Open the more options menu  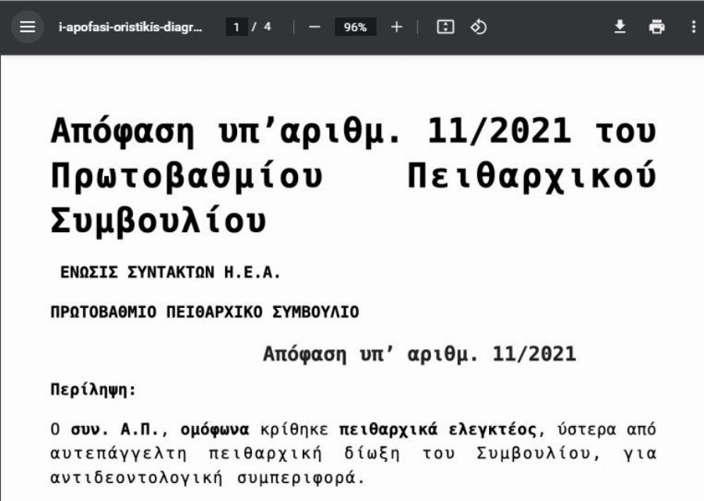[695, 26]
